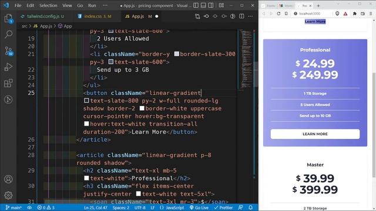Click the main branch indicator in status bar
Viewport: 376px width, 211px height.
14,207
